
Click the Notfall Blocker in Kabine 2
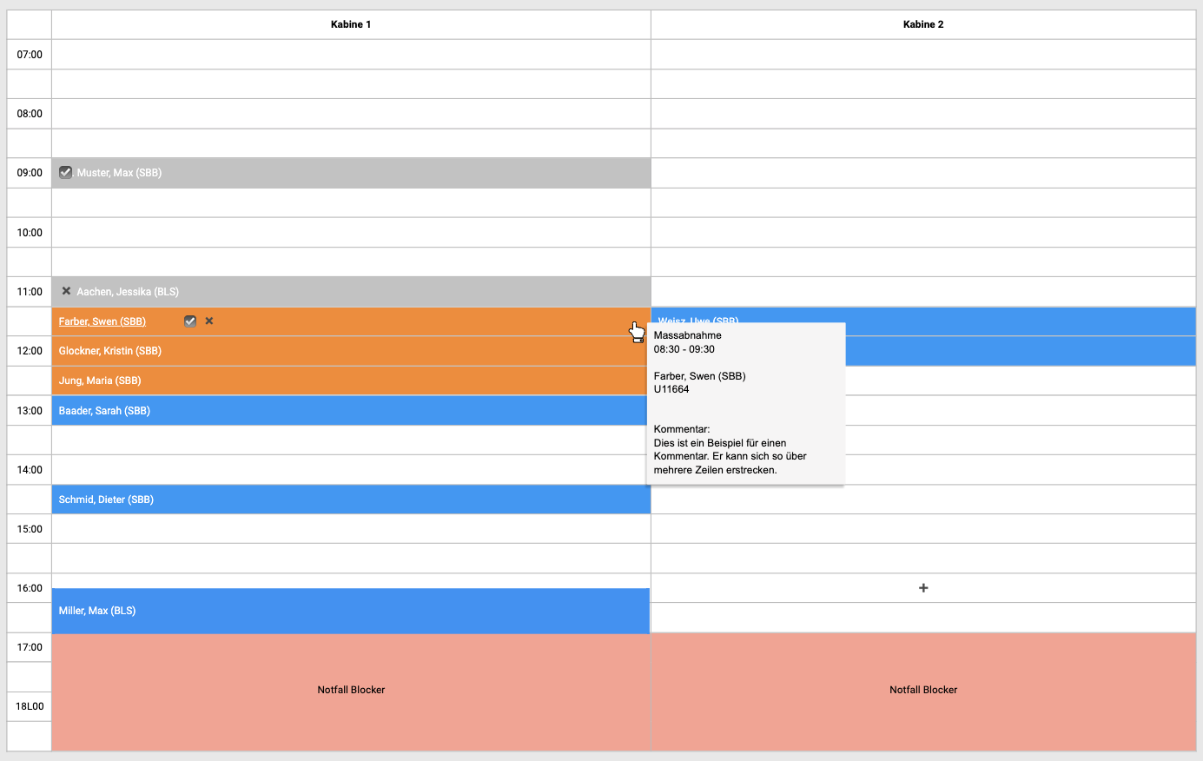923,690
